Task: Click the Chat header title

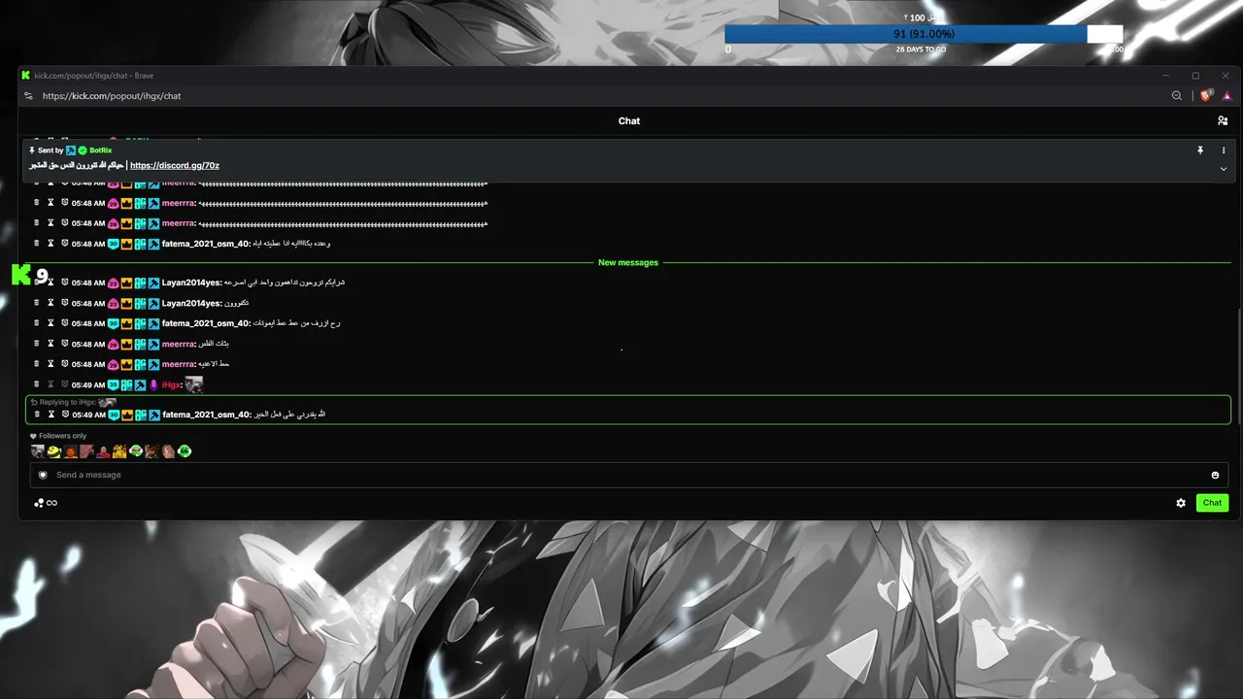Action: [629, 121]
